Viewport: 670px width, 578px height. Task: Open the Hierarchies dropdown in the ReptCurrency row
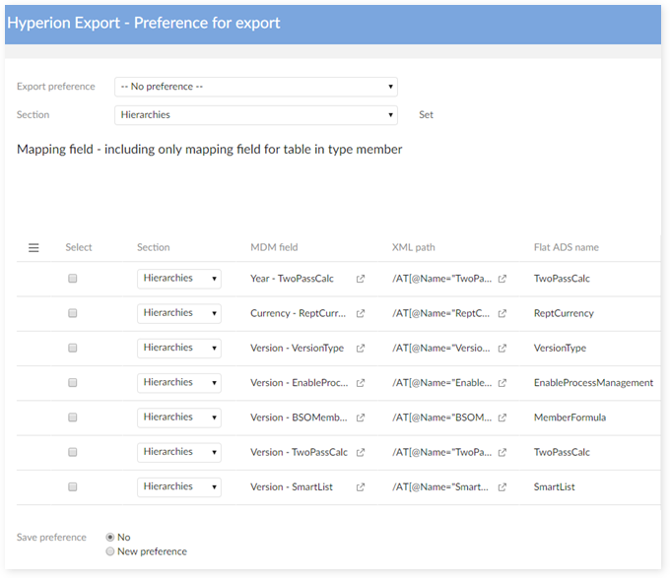pos(178,313)
